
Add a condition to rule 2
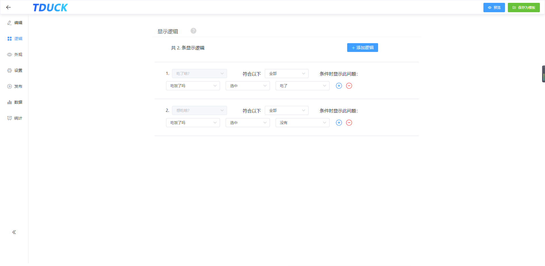[x=339, y=123]
